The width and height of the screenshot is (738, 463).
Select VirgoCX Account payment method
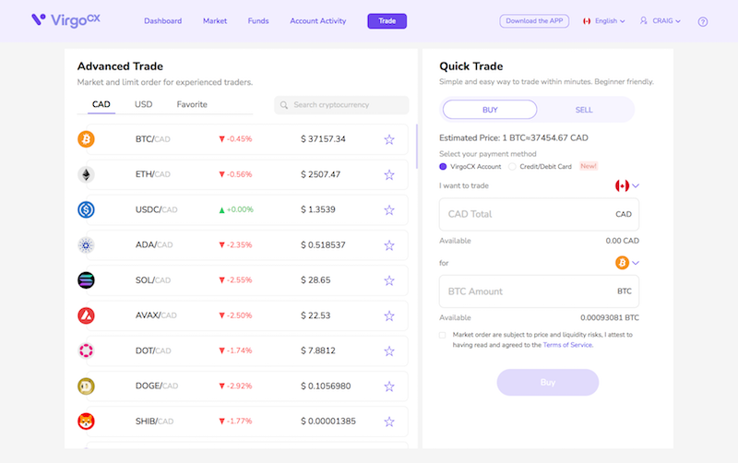pos(443,167)
